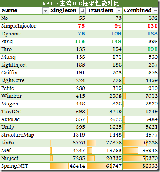The height and width of the screenshot is (172, 160).
Task: Click the Windsor name cell
Action: (25, 96)
